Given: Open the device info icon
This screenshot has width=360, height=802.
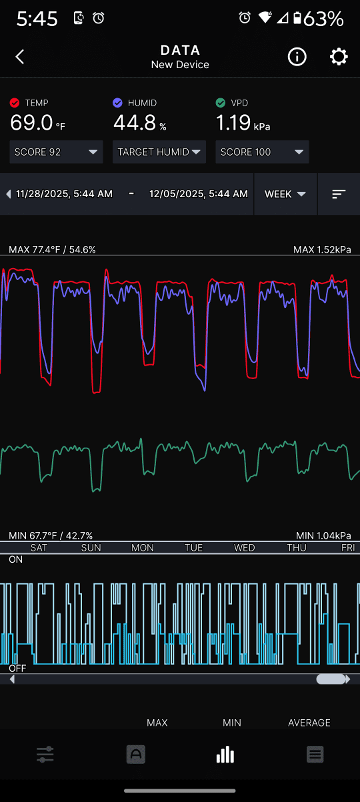Looking at the screenshot, I should (297, 57).
